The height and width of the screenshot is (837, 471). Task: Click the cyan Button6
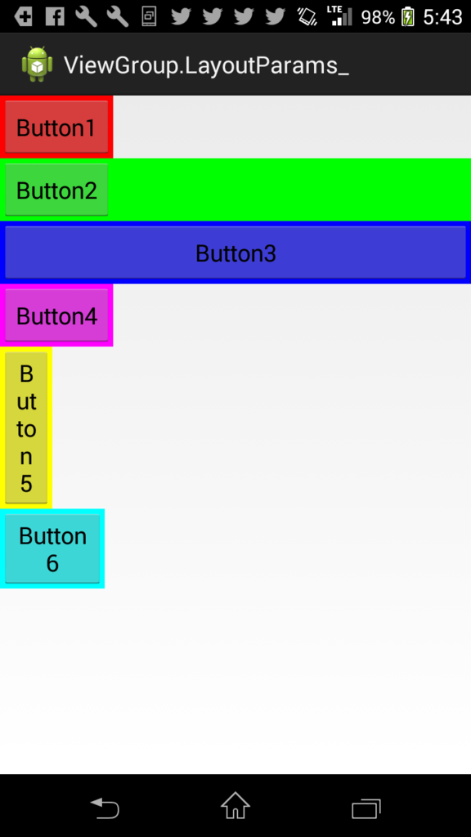52,548
